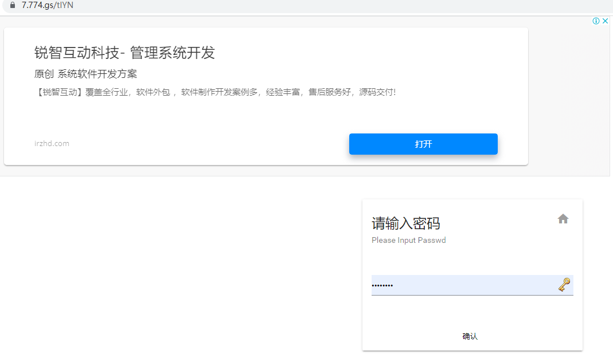Click the Please Input Passwd label
The width and height of the screenshot is (613, 354).
pos(408,240)
